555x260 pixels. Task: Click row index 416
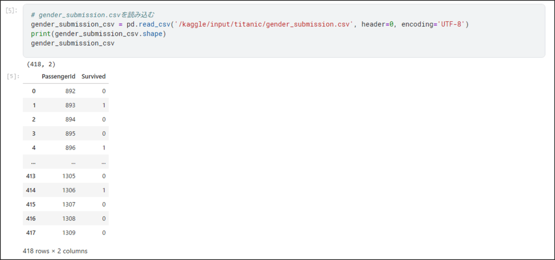pyautogui.click(x=31, y=219)
